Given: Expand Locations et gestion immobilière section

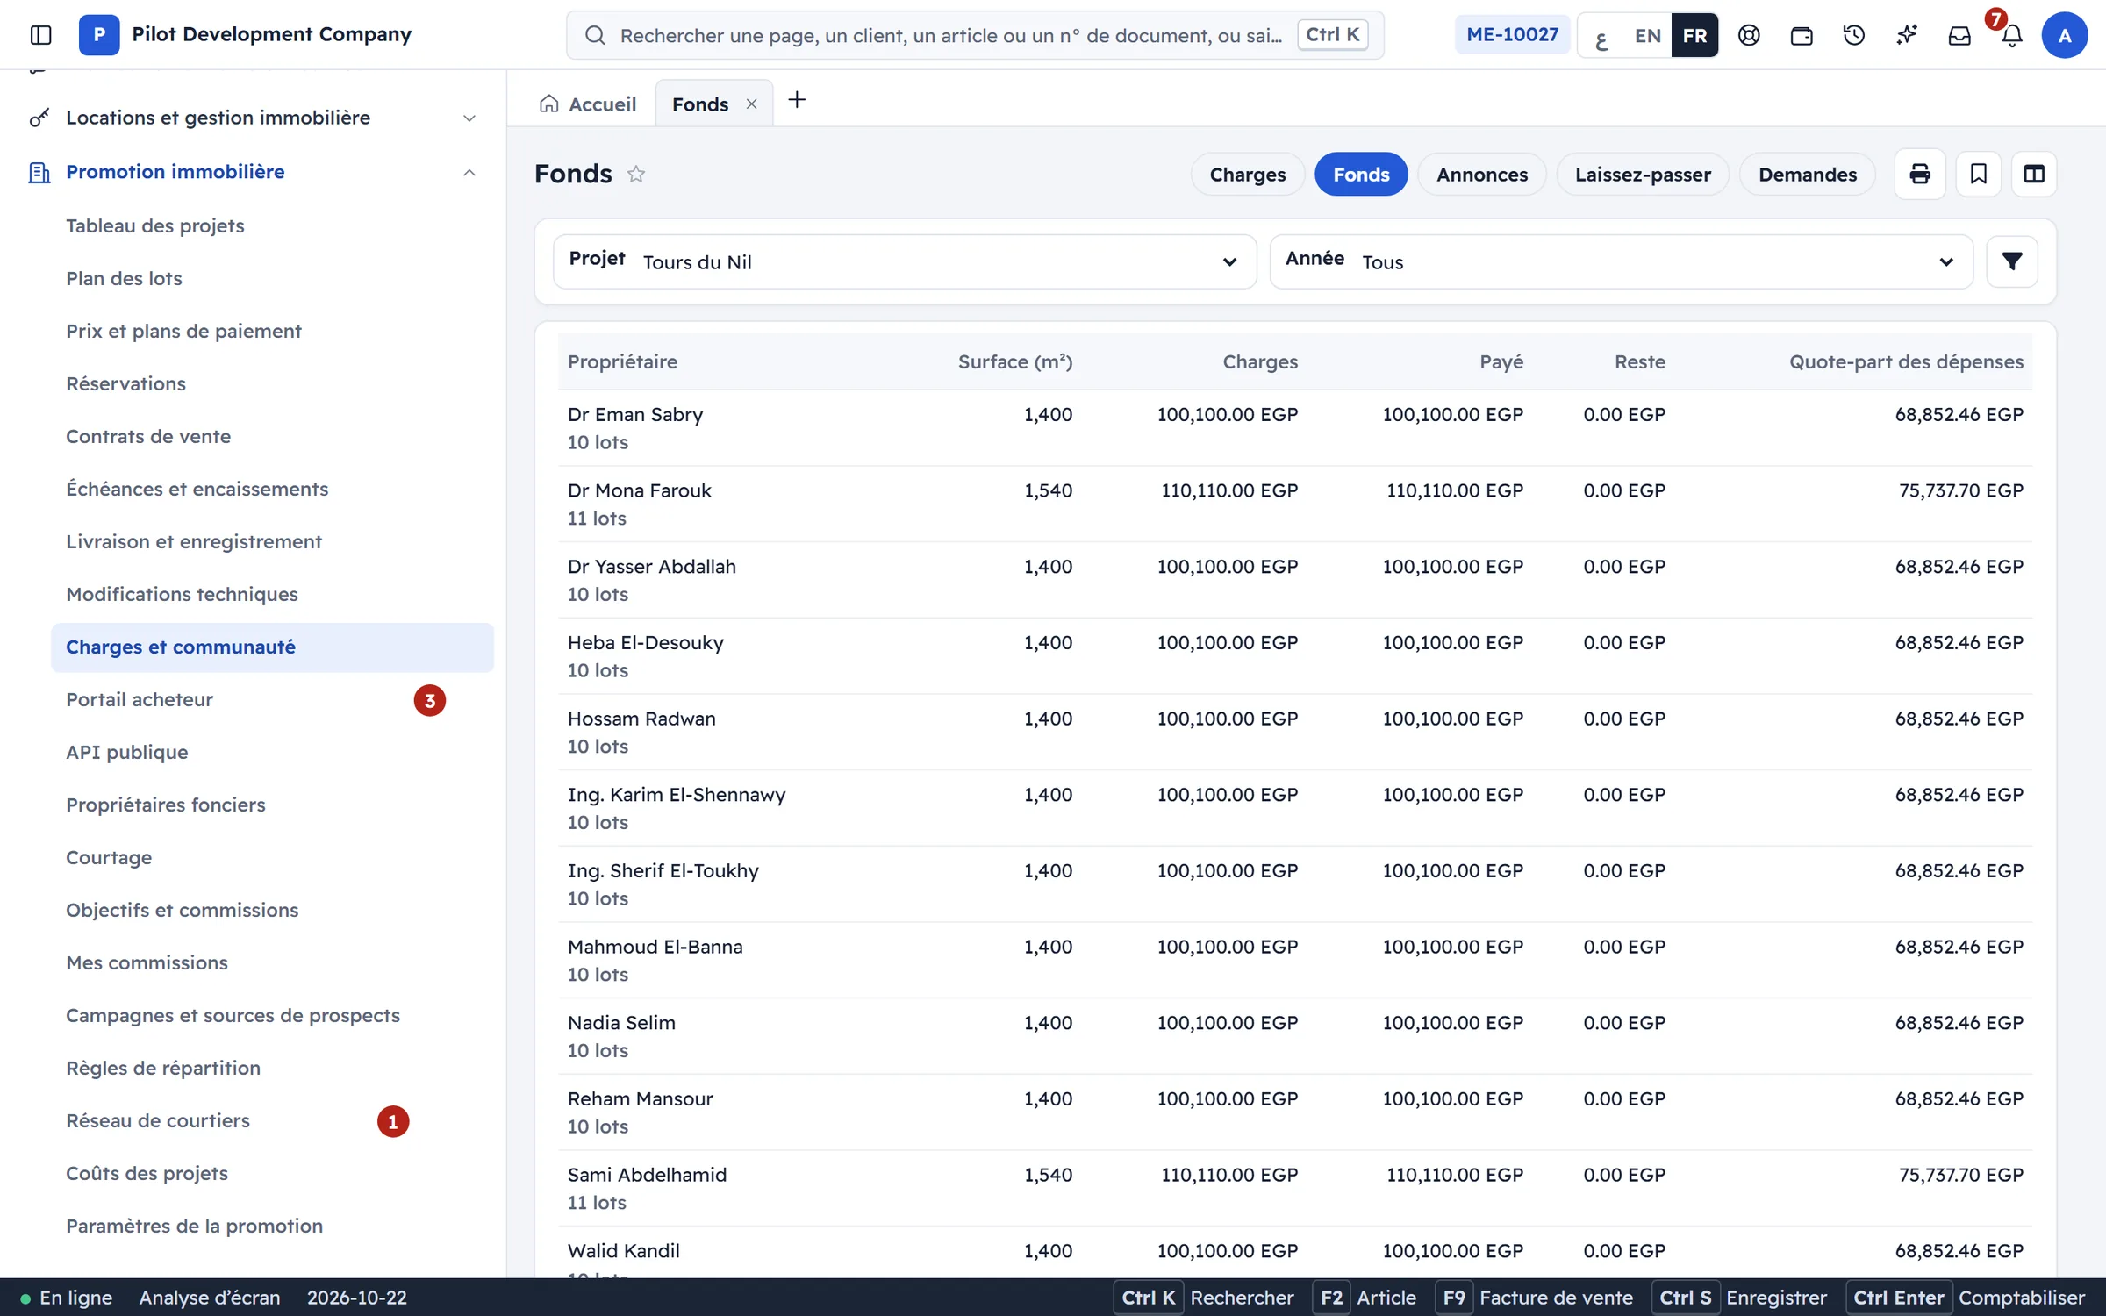Looking at the screenshot, I should click(x=254, y=118).
